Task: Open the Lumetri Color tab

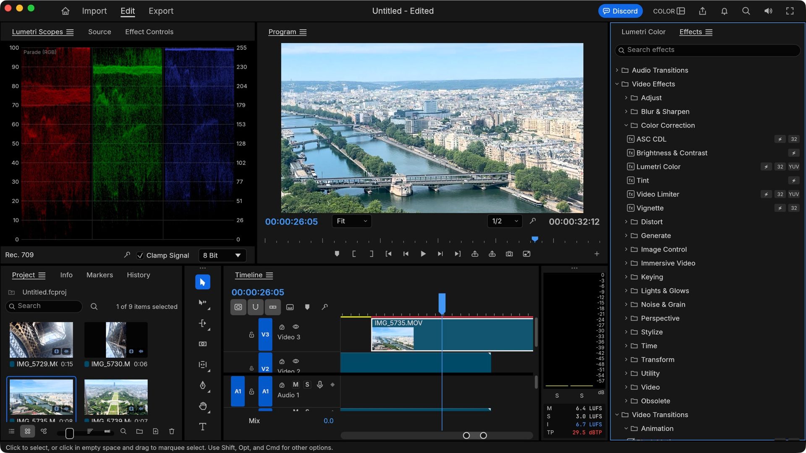Action: 643,32
